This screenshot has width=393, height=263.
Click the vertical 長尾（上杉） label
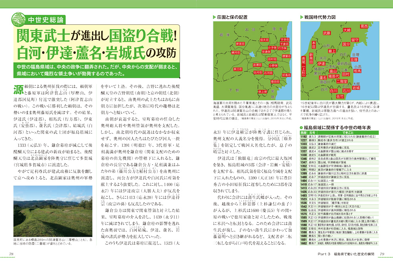(303, 66)
